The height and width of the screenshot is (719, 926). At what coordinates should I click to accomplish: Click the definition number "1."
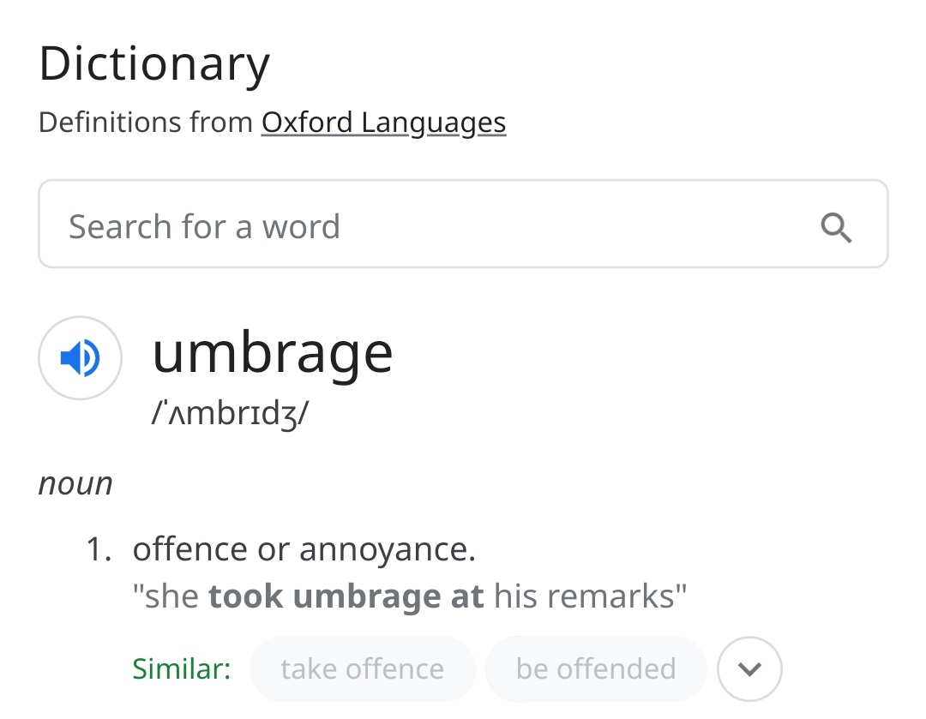pos(99,549)
